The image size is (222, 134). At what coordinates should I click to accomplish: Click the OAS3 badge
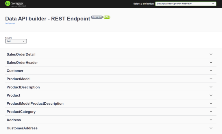107,17
